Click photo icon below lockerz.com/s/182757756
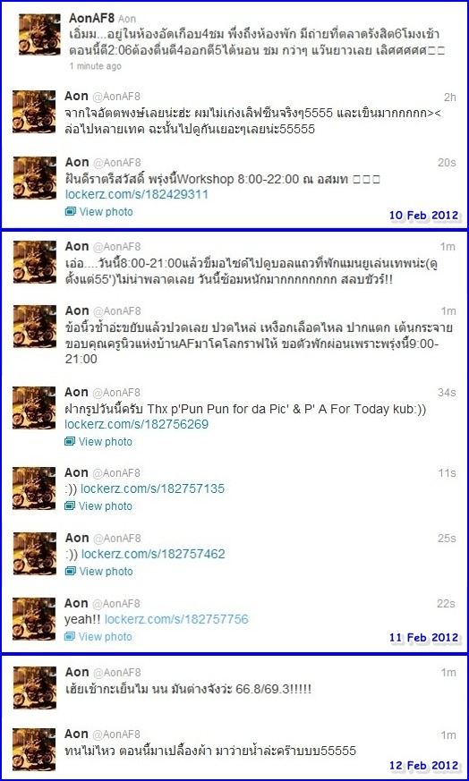Image resolution: width=469 pixels, height=781 pixels. pyautogui.click(x=71, y=637)
